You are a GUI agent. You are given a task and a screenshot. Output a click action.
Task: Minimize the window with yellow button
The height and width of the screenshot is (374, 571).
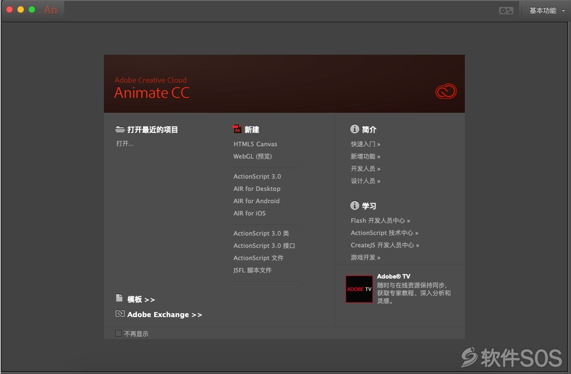(21, 10)
